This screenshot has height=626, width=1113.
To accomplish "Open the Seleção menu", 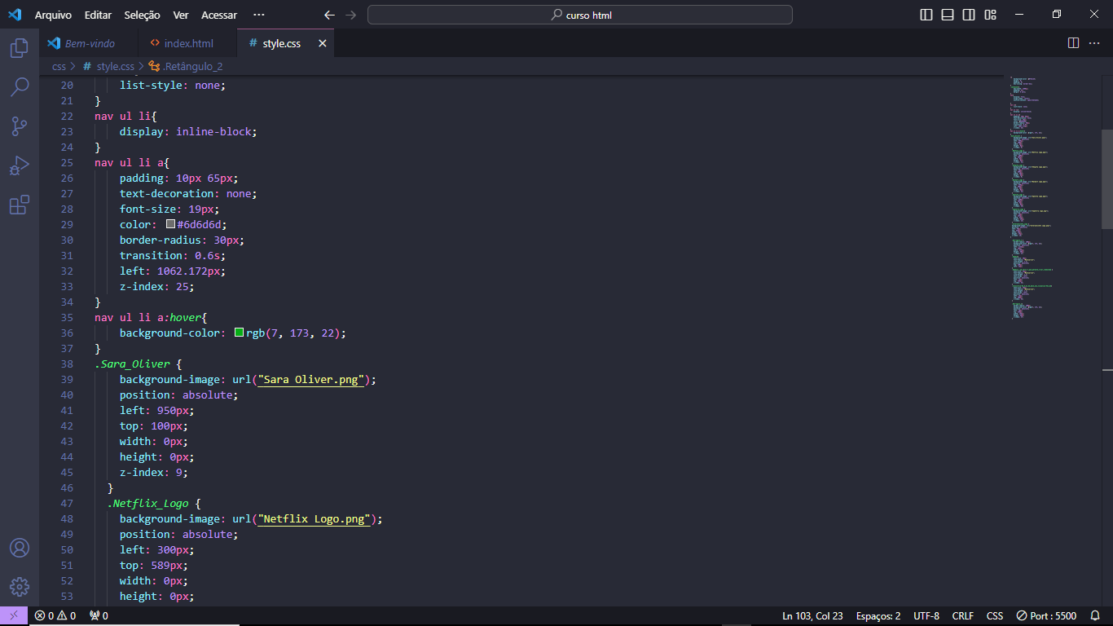I will 142,15.
